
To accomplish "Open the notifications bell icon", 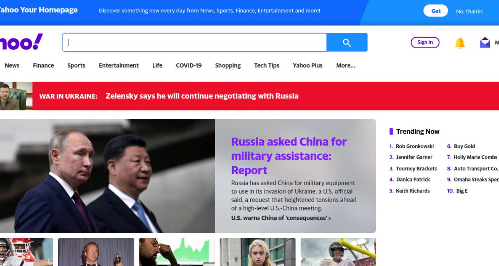I will point(460,43).
